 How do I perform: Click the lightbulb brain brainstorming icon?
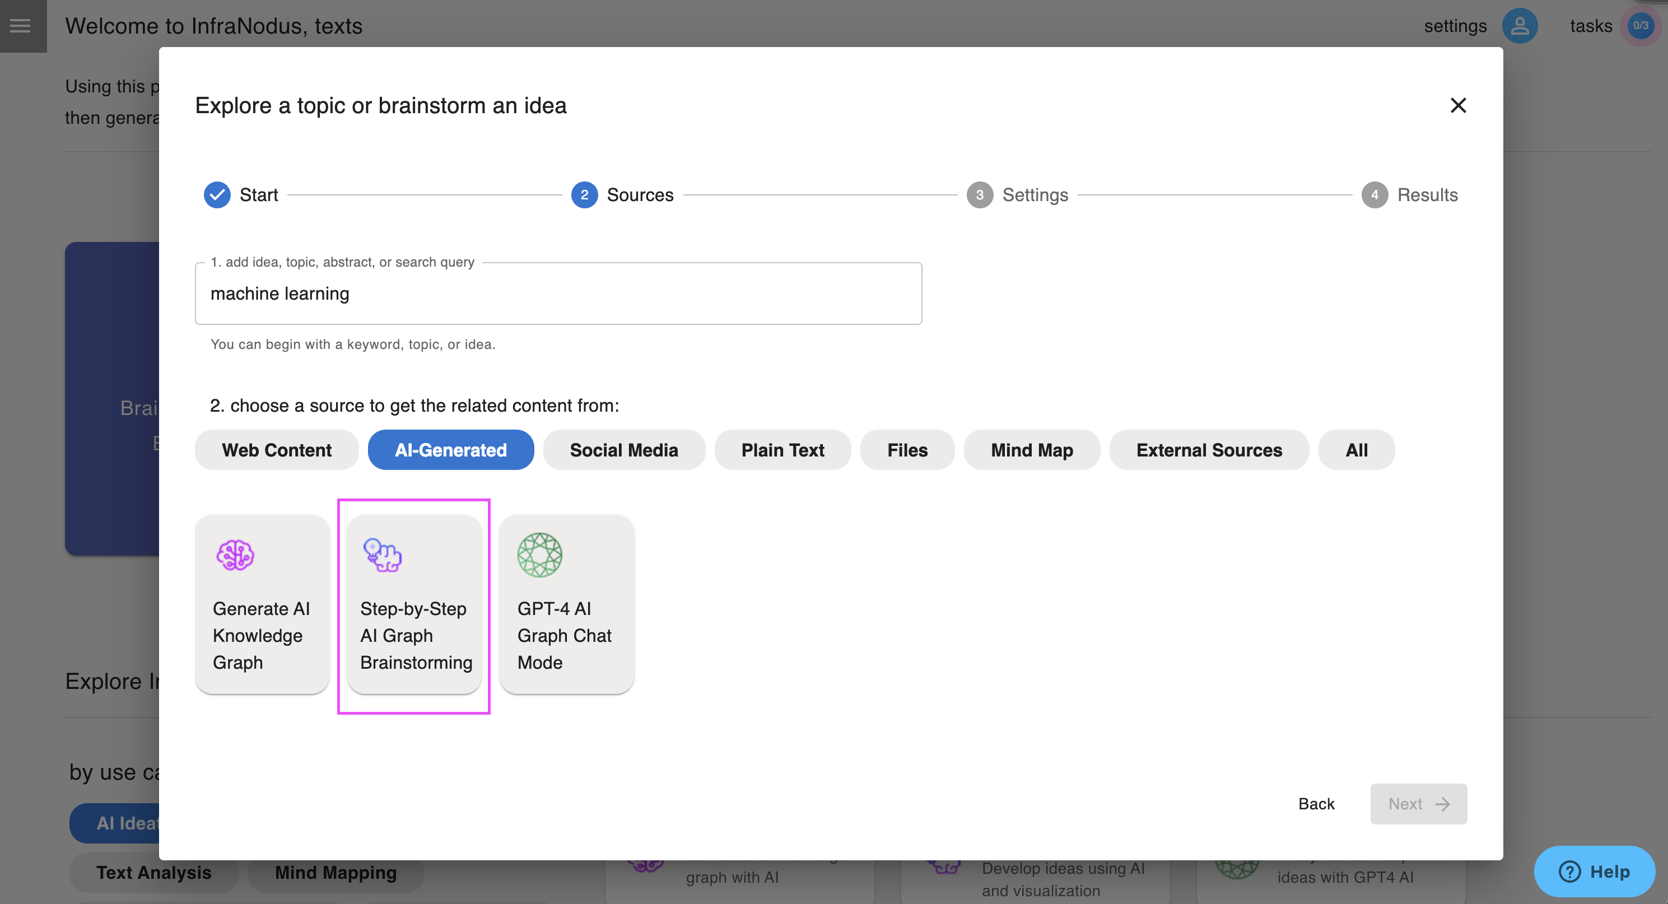coord(382,555)
